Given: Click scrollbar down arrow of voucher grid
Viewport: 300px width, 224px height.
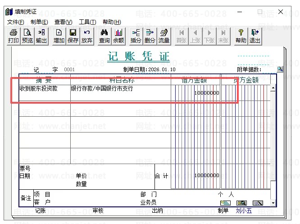Looking at the screenshot, I should (273, 203).
